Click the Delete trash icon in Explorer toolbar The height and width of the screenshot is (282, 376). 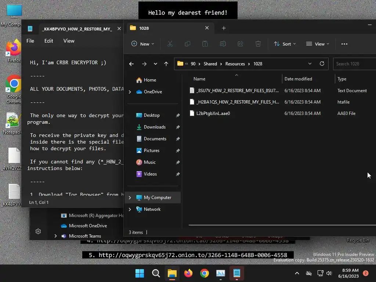[258, 44]
